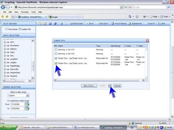Click the Save floppy disk icon
The image size is (174, 130).
click(50, 24)
